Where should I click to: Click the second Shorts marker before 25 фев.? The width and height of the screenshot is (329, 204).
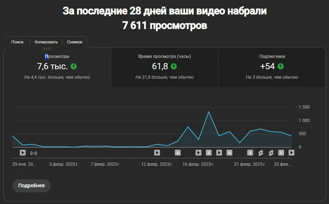pyautogui.click(x=271, y=153)
